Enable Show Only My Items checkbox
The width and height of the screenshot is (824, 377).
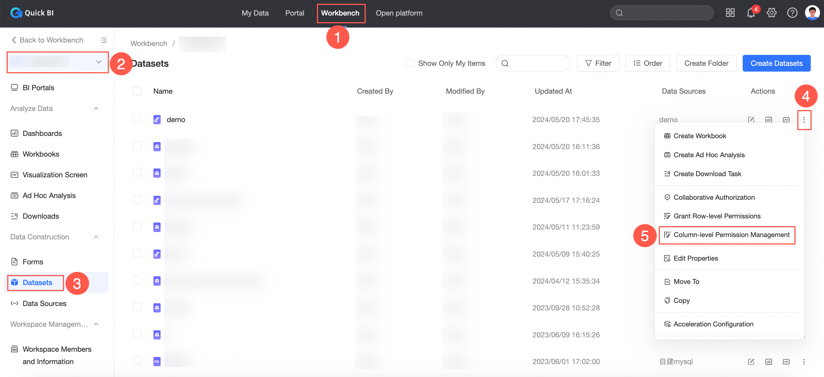(410, 64)
